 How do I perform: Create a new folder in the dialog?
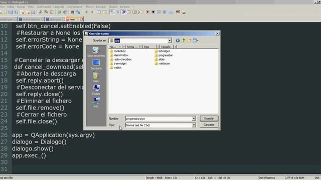tap(189, 40)
